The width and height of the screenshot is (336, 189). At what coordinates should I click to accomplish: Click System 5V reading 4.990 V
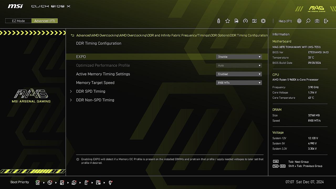pos(312,143)
